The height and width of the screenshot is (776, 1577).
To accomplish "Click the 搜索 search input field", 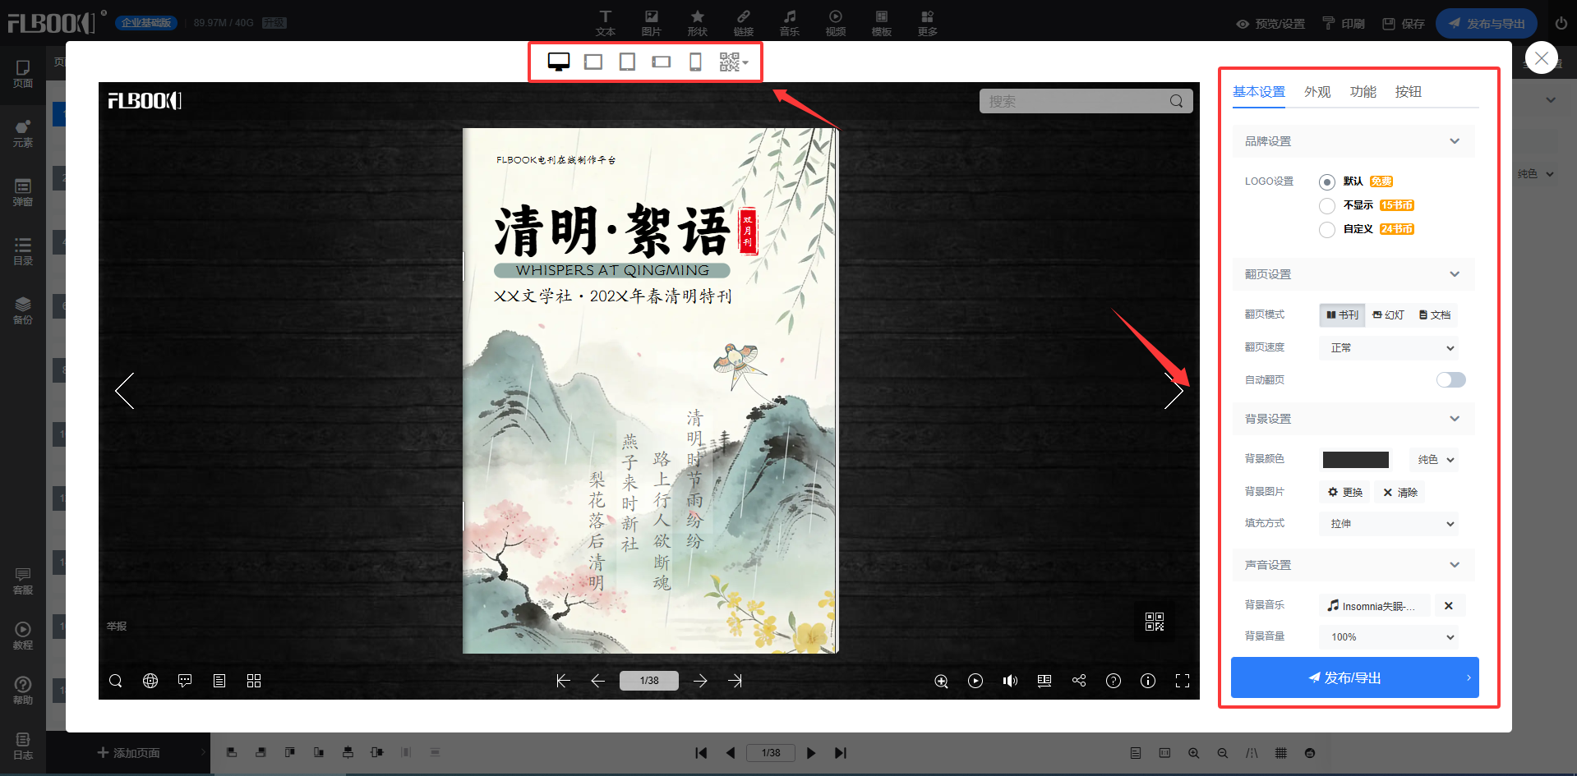I will [1077, 101].
